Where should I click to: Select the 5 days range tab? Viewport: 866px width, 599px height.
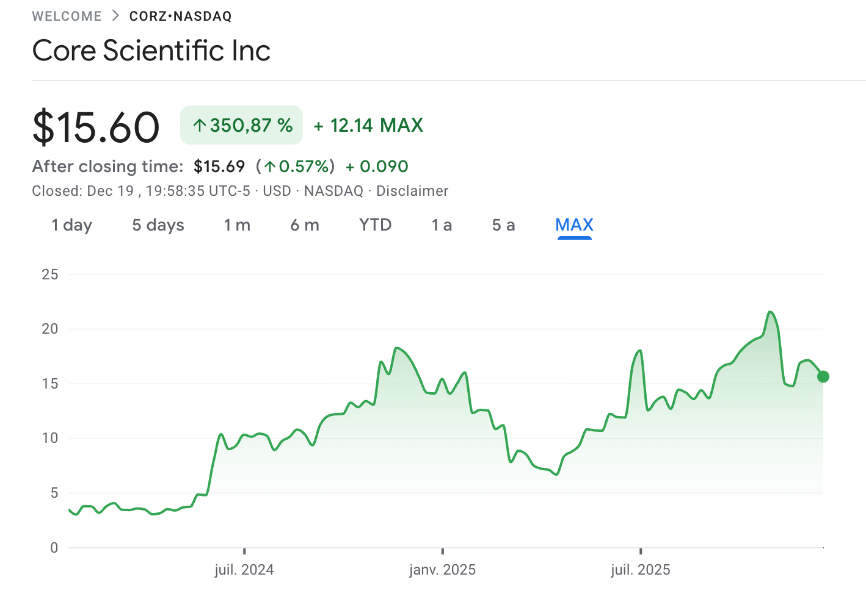click(x=158, y=225)
